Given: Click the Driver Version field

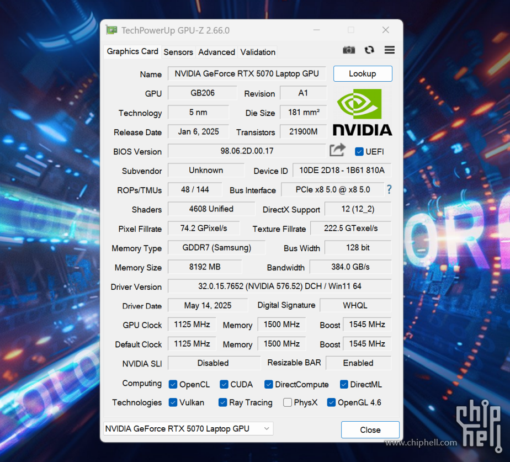Looking at the screenshot, I should tap(280, 286).
